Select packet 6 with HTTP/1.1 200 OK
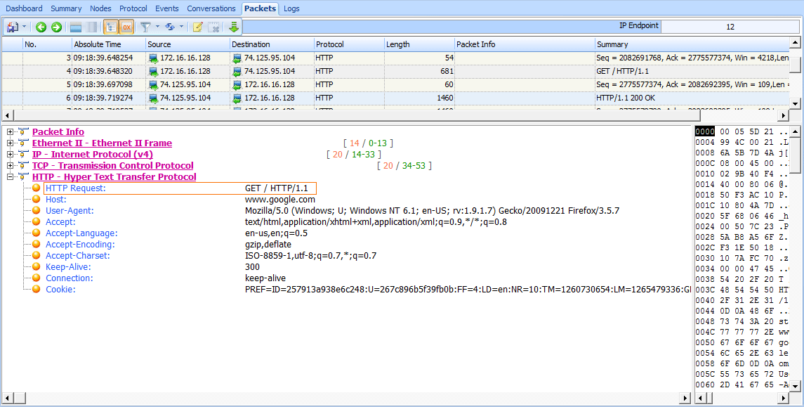This screenshot has width=804, height=407. [395, 98]
